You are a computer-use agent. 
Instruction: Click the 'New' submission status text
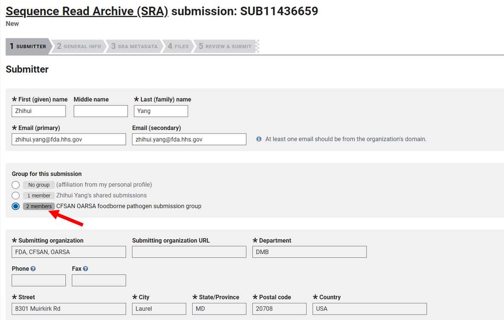click(x=12, y=23)
